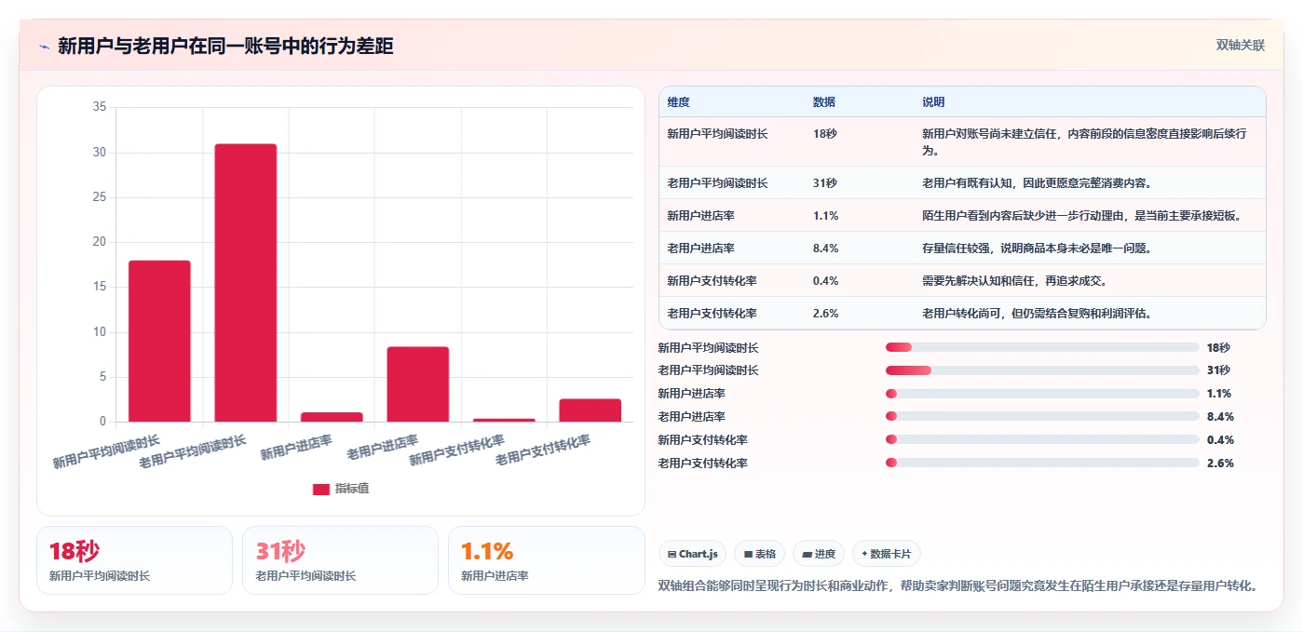
Task: Click the icon inside the 表格 chip
Action: point(749,554)
